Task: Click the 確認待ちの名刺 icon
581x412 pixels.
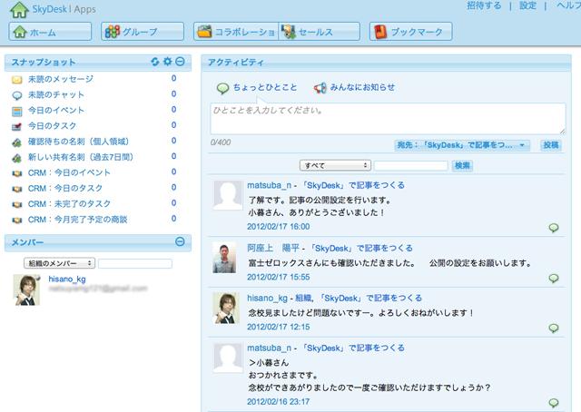Action: [x=16, y=142]
